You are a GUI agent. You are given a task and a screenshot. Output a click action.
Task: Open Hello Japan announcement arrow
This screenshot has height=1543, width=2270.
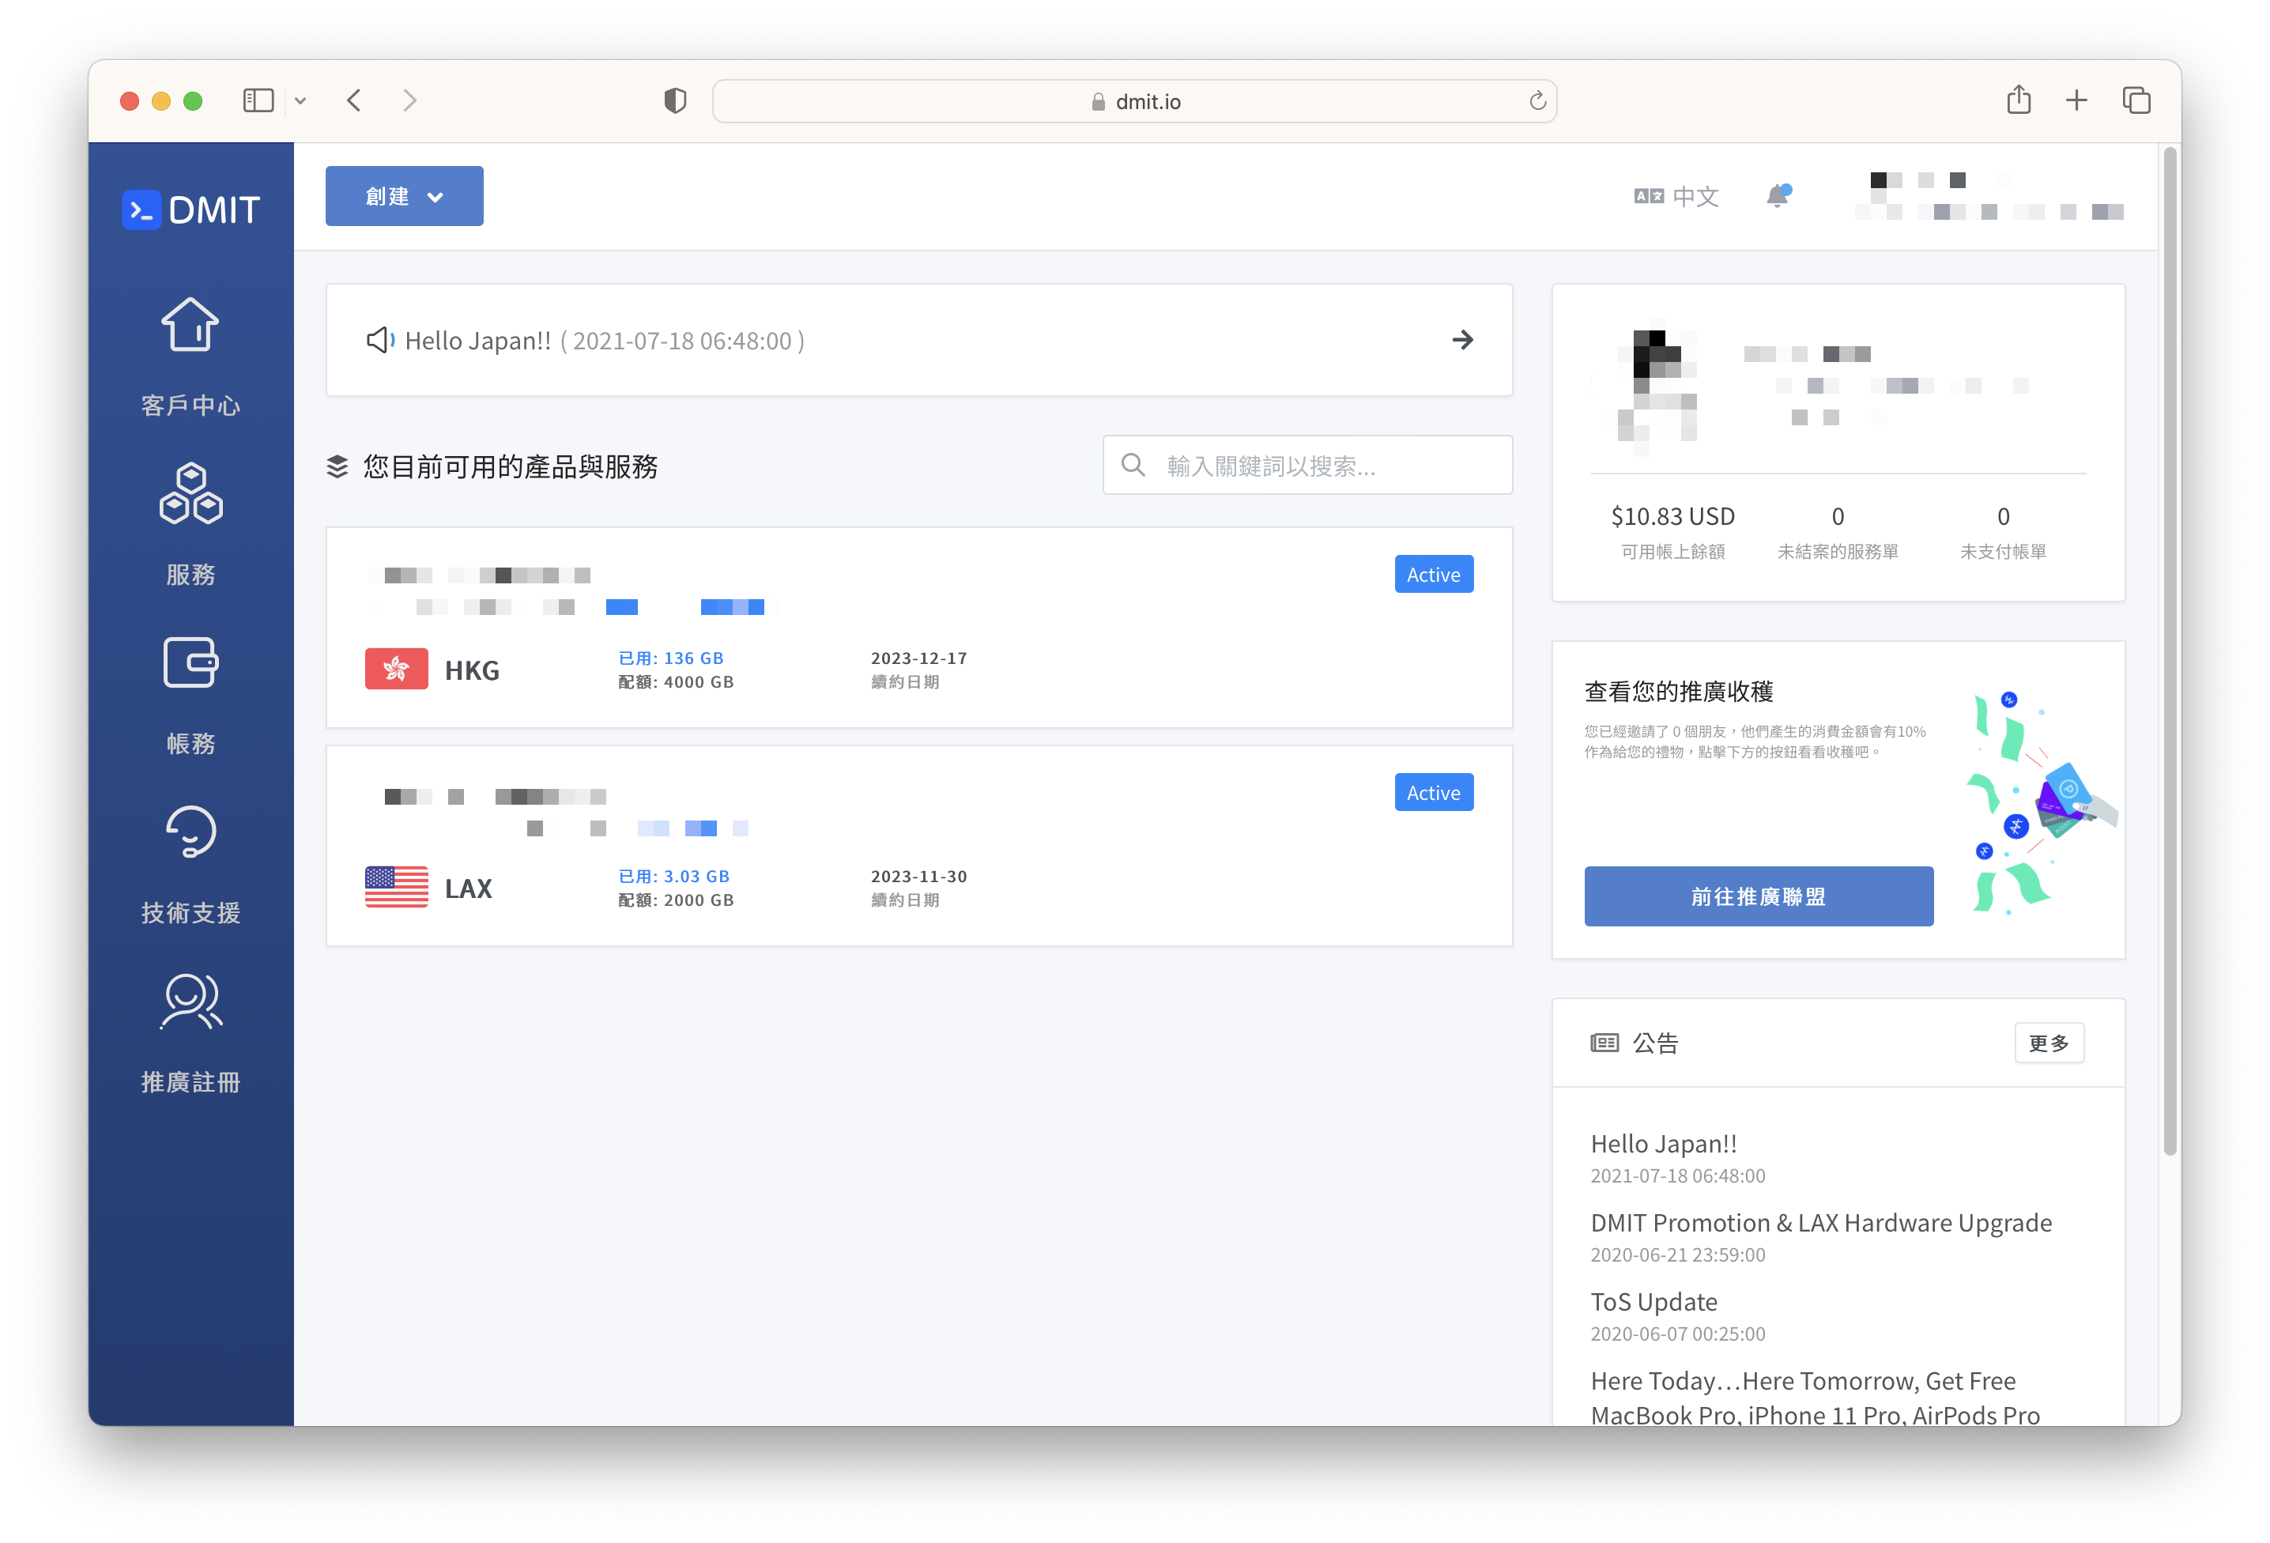1462,340
